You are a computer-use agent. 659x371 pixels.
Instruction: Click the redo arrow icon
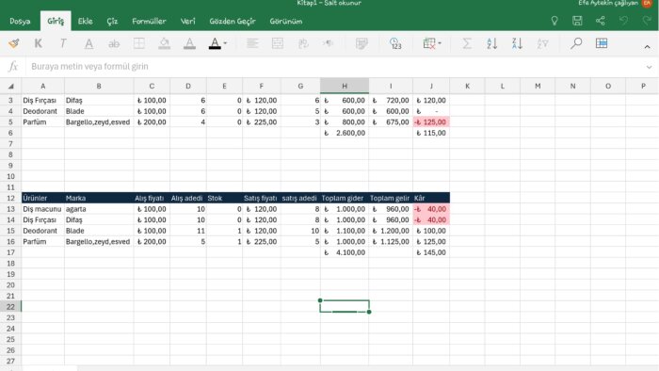pos(647,21)
